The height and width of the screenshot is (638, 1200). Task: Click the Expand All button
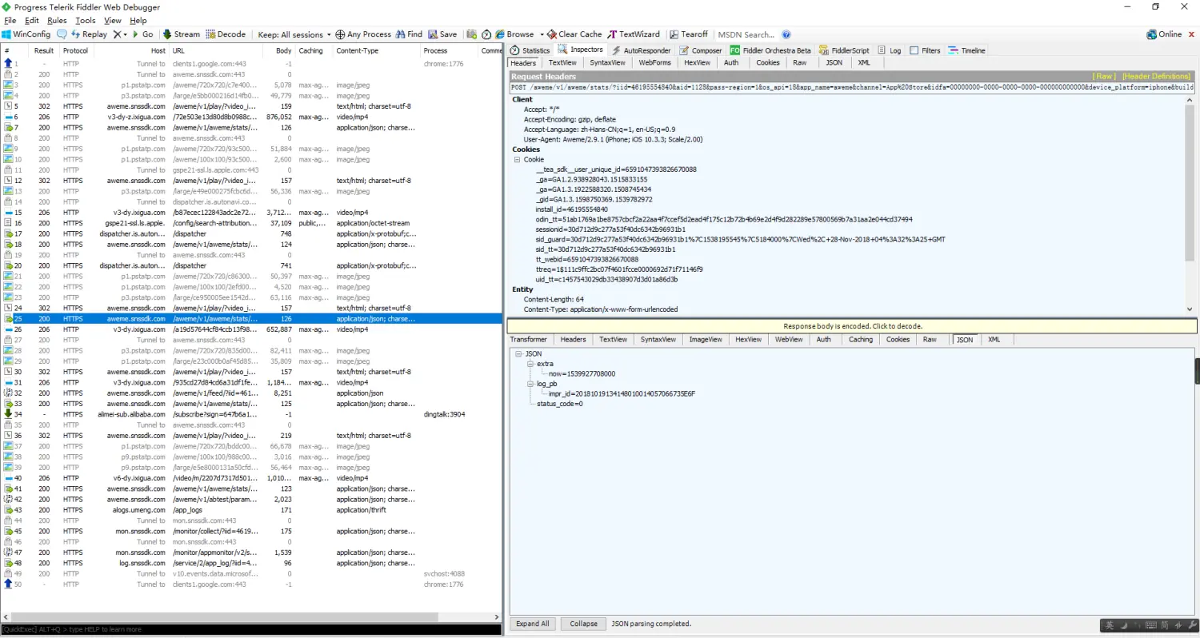(x=533, y=624)
